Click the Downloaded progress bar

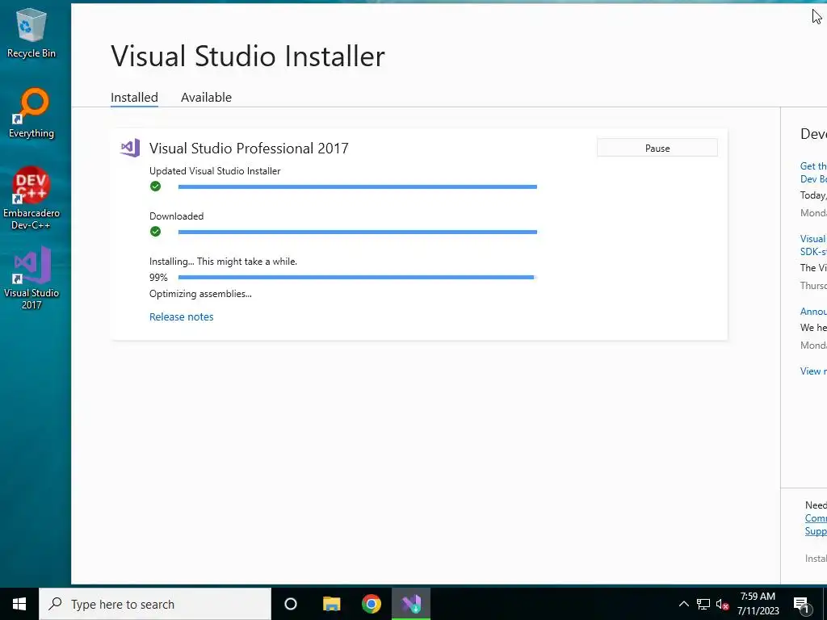click(358, 232)
